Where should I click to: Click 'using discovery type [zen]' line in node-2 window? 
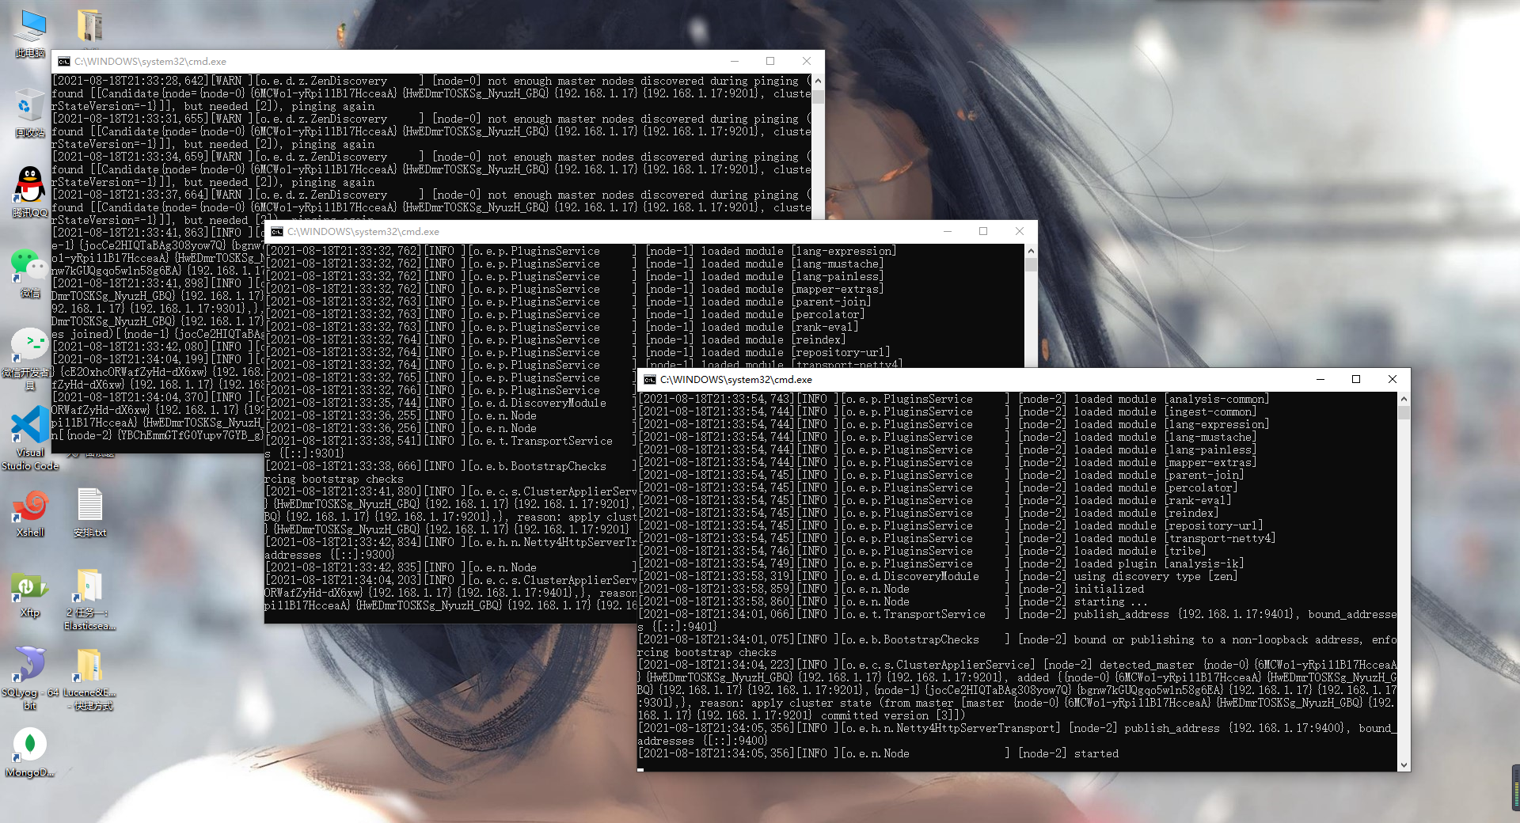939,577
